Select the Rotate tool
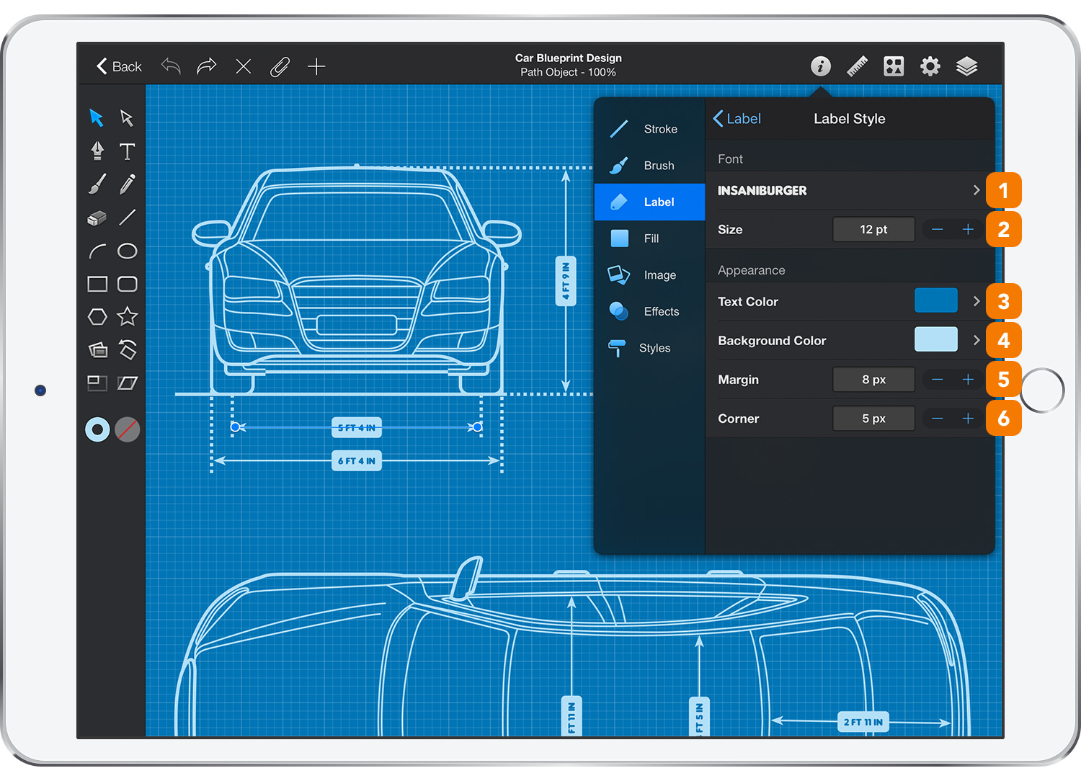The width and height of the screenshot is (1081, 781). tap(128, 349)
